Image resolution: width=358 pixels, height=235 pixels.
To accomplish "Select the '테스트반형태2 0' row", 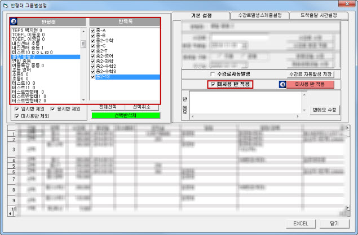I will tap(46, 101).
